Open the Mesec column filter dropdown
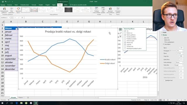The height and width of the screenshot is (105, 187). (16, 29)
